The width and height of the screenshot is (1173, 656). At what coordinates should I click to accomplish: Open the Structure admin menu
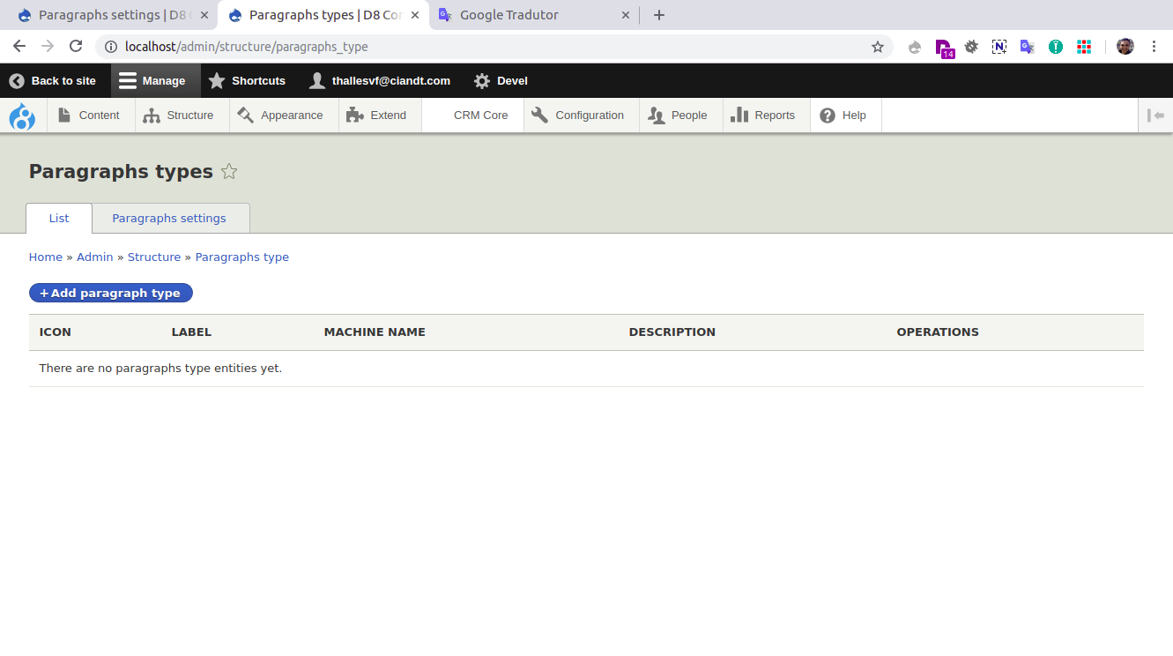point(180,116)
